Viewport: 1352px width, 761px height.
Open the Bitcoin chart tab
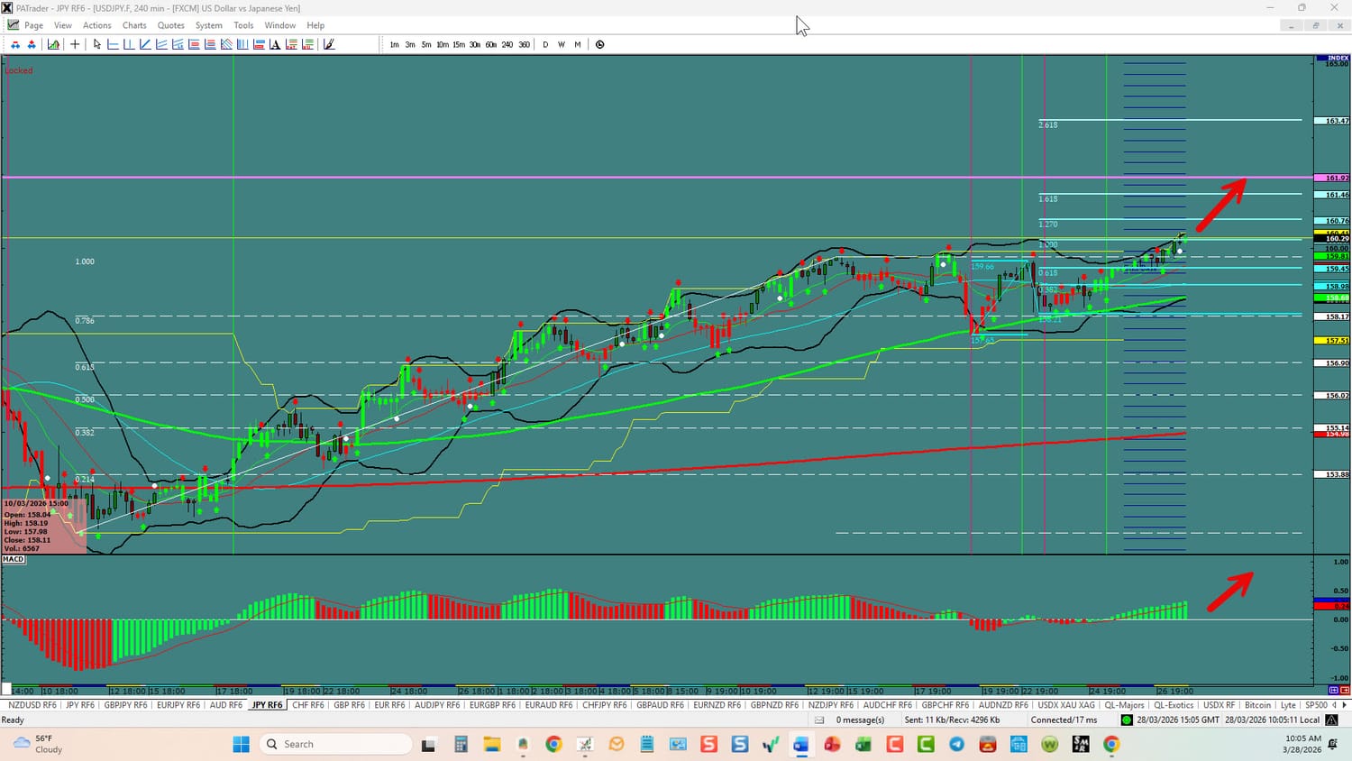tap(1257, 705)
